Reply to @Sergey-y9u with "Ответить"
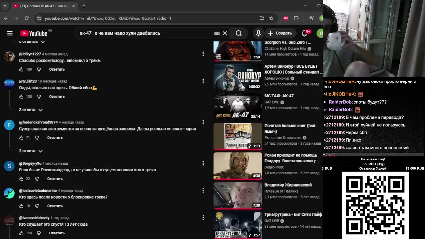 click(x=55, y=179)
